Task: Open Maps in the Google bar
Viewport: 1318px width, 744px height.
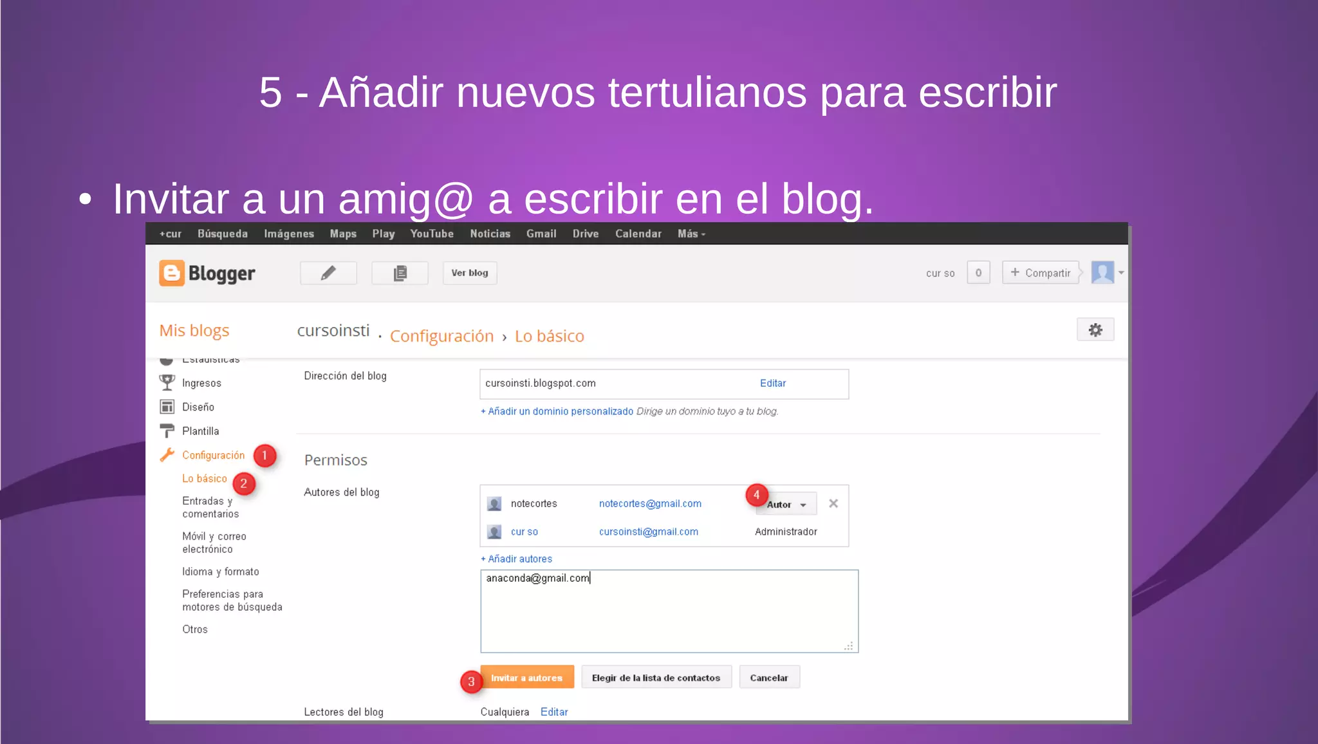Action: (x=343, y=234)
